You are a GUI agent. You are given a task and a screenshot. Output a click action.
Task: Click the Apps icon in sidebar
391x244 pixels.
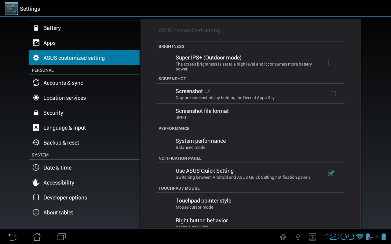(36, 43)
